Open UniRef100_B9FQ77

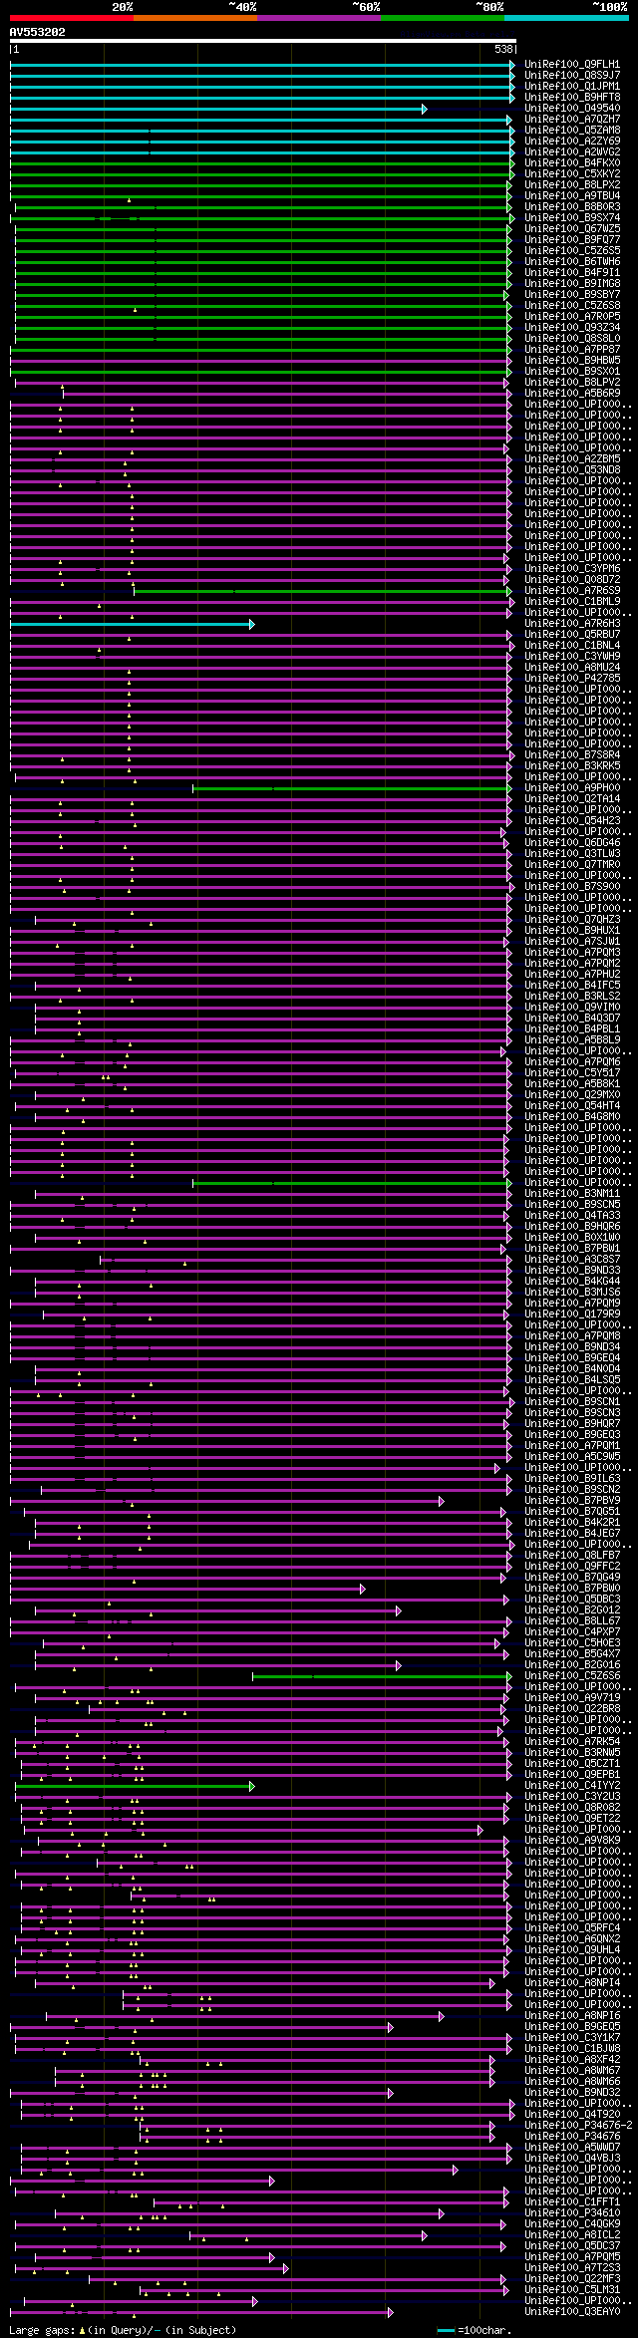tap(572, 240)
